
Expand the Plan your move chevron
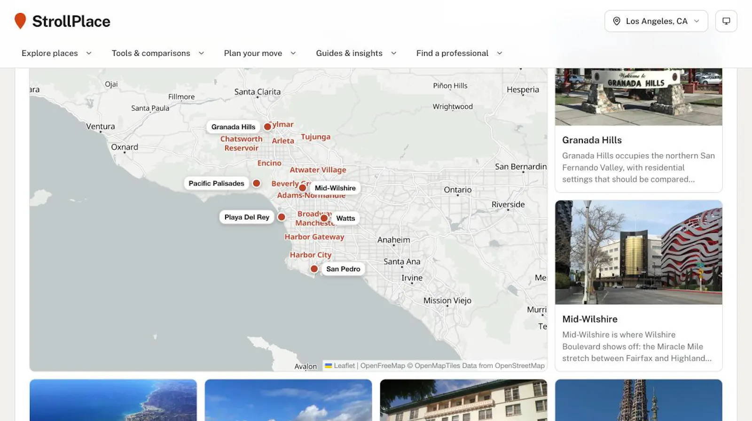(293, 53)
